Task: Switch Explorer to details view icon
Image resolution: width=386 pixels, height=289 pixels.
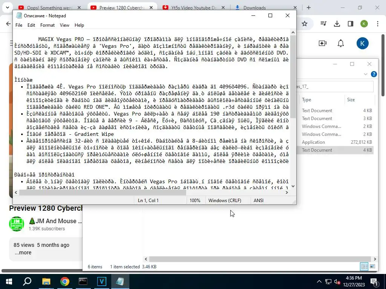Action: click(x=364, y=266)
